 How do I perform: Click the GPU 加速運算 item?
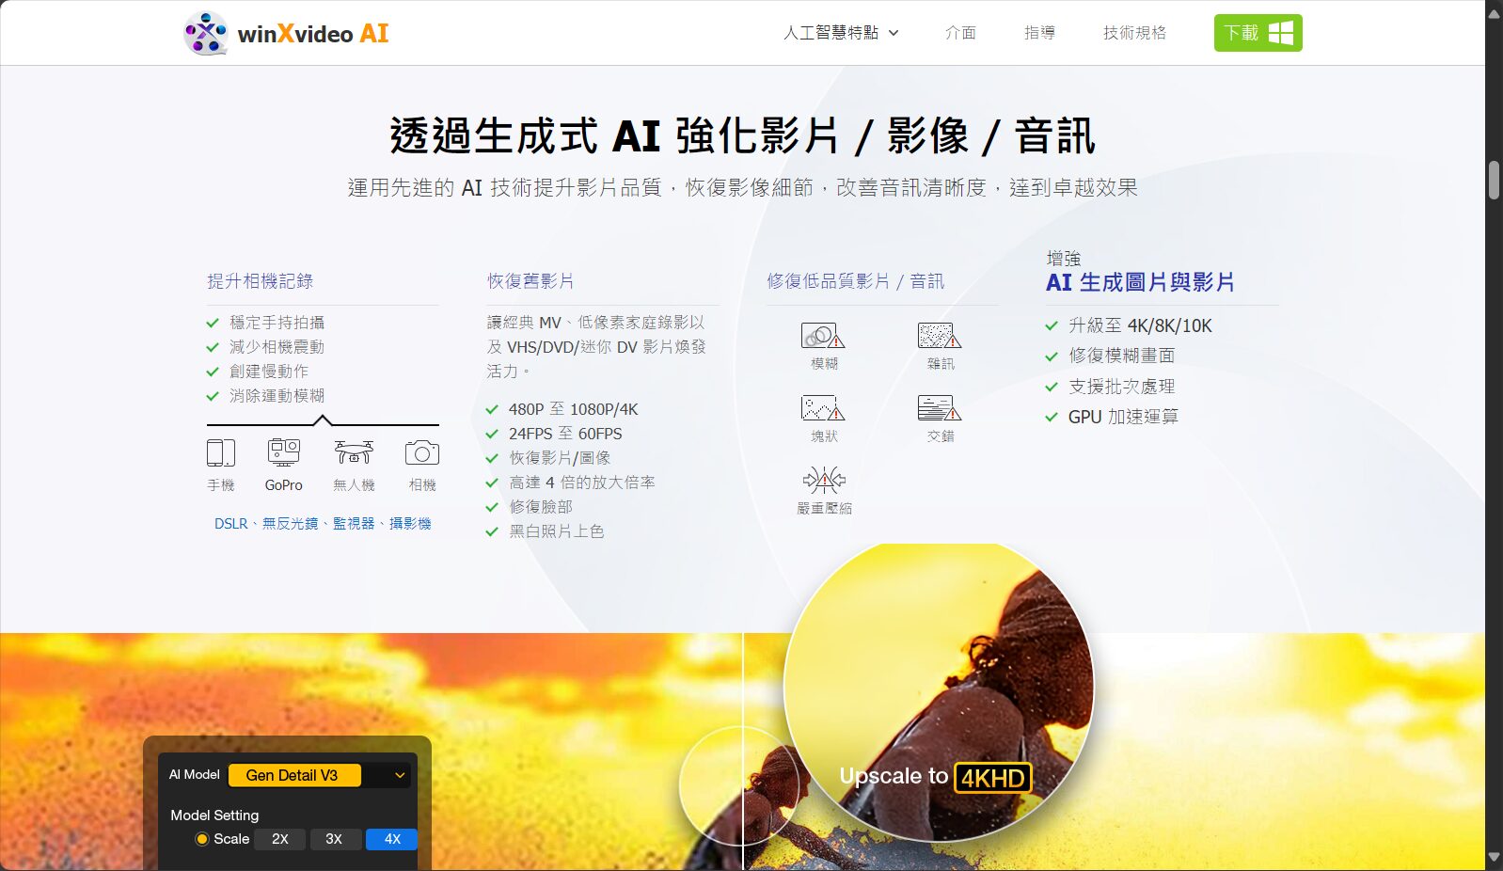tap(1112, 417)
